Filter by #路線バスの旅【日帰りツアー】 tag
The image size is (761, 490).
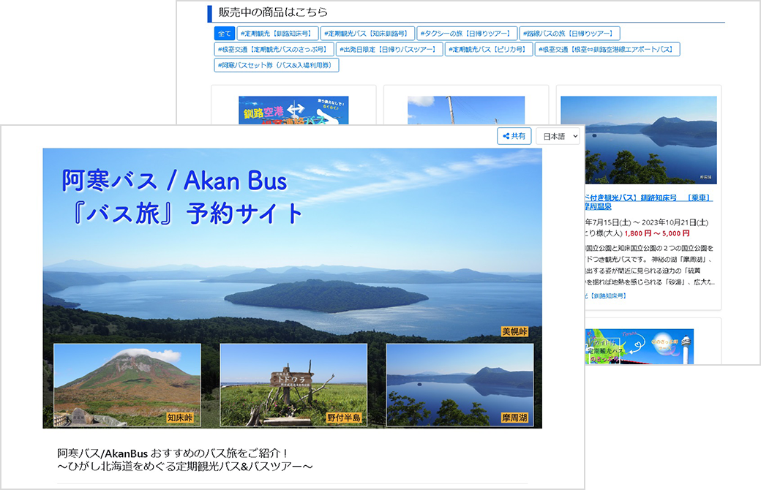[570, 34]
